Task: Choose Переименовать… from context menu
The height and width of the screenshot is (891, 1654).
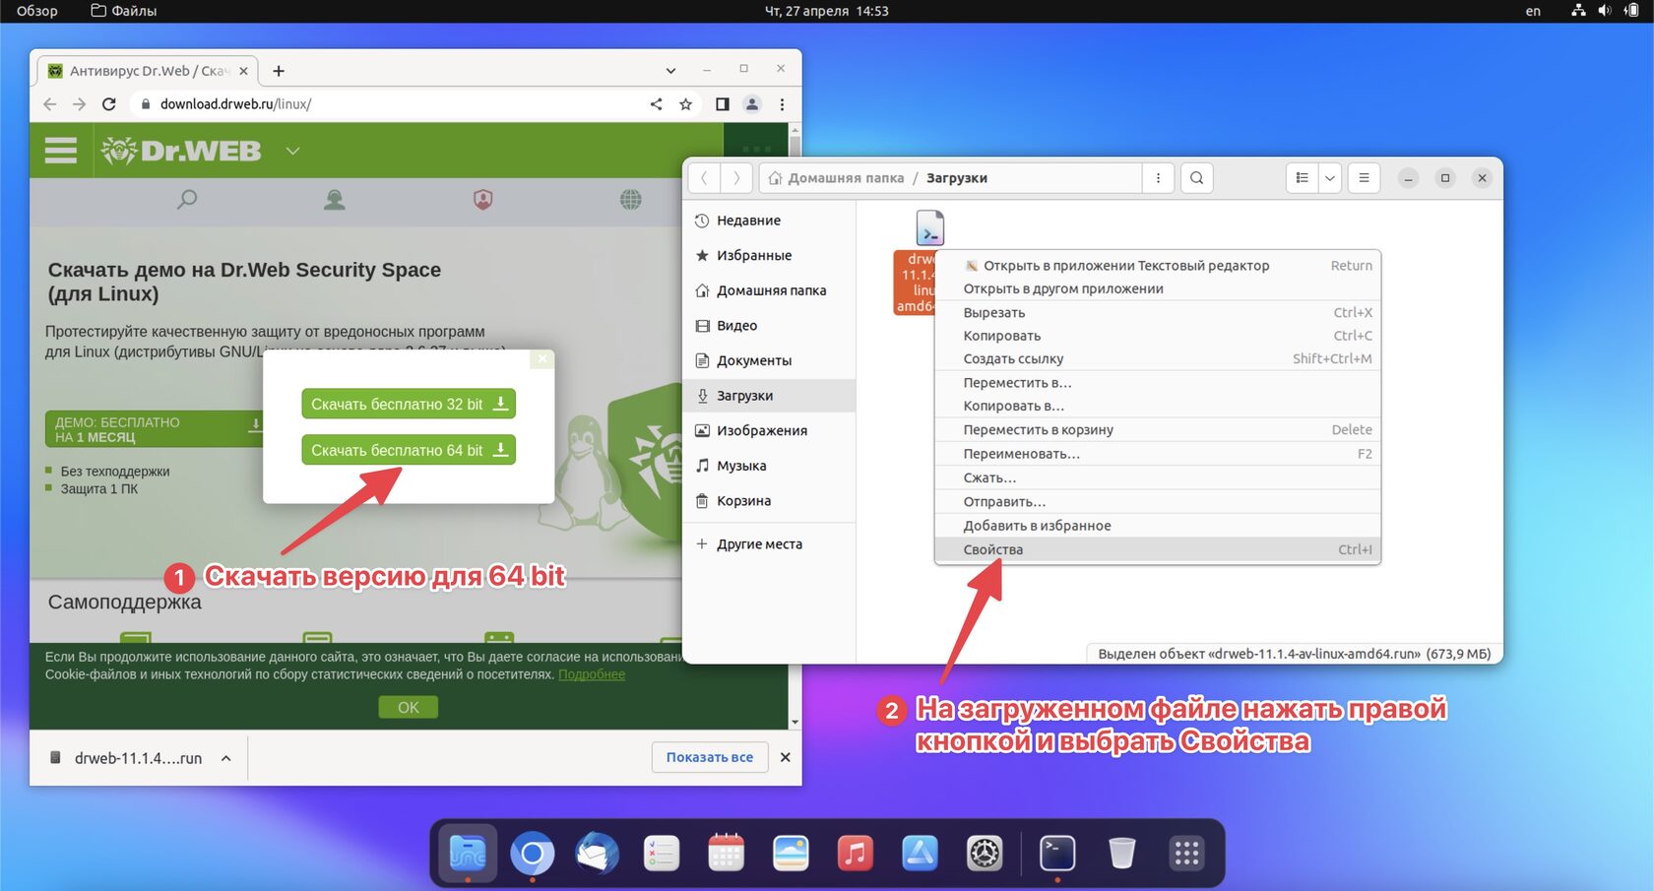Action: point(1157,454)
